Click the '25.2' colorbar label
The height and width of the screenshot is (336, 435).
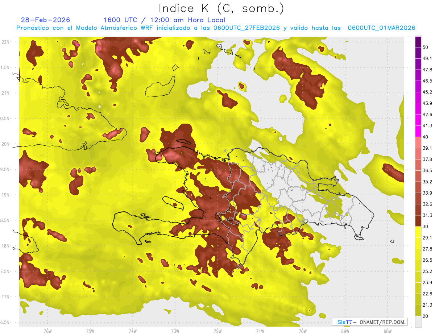(x=427, y=271)
